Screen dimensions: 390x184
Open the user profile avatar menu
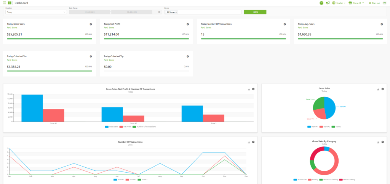point(385,3)
